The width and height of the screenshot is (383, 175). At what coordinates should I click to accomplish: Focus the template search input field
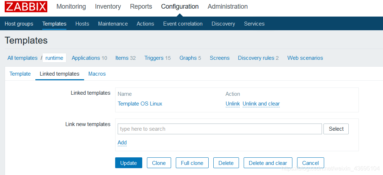pos(219,129)
